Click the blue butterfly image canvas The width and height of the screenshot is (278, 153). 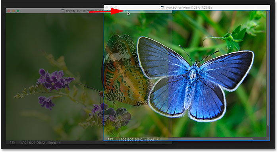pyautogui.click(x=185, y=74)
